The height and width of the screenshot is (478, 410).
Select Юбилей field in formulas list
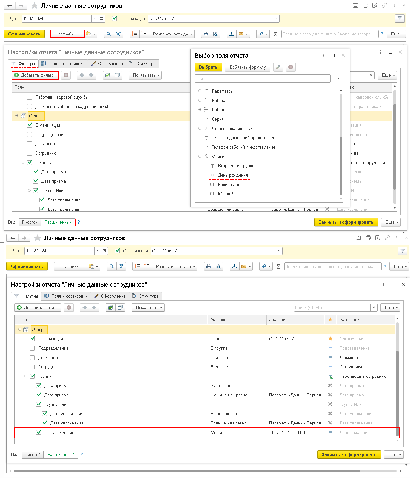coord(226,194)
